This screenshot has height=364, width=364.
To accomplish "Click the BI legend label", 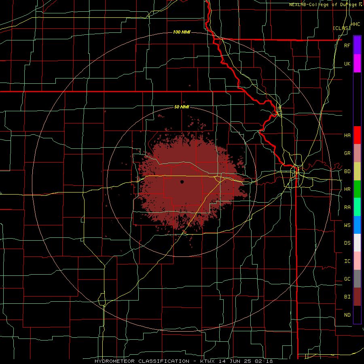I will coord(347,297).
